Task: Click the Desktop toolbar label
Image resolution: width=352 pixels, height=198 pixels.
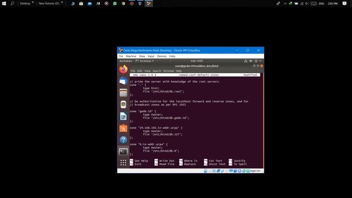Action: click(x=25, y=3)
